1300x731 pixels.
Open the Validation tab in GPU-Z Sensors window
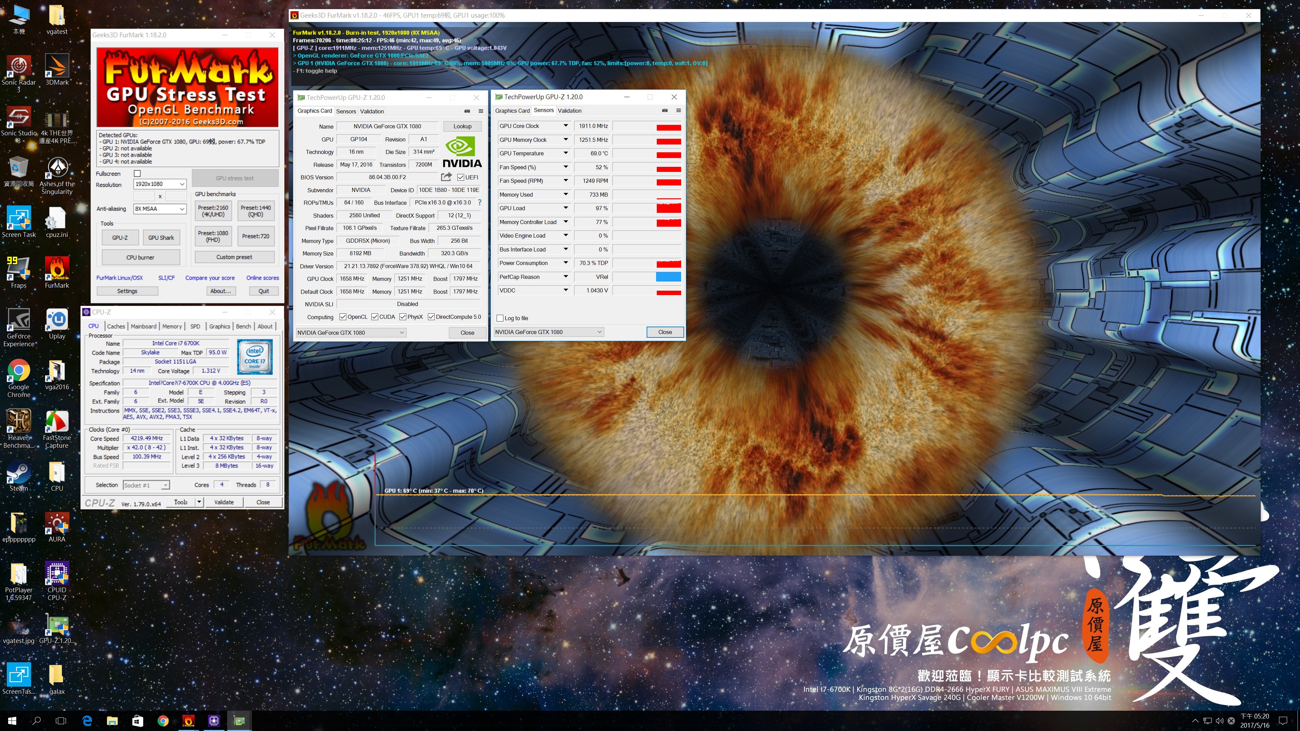pyautogui.click(x=569, y=110)
